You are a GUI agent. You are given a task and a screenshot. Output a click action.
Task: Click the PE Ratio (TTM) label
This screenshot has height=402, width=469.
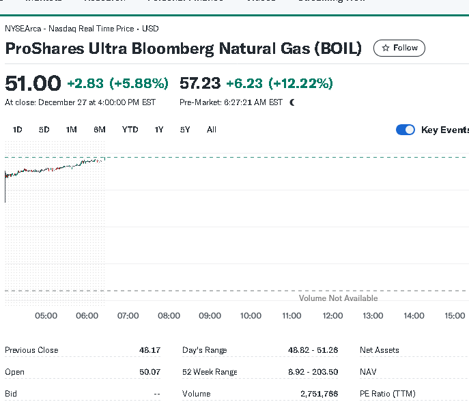pos(388,394)
